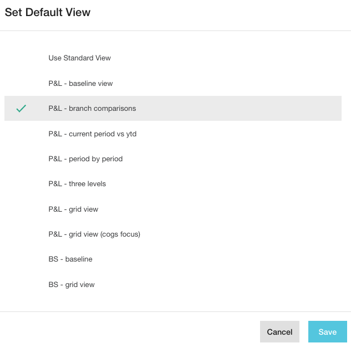This screenshot has height=348, width=351.
Task: Click empty check area left of Use Standard View
Action: point(21,58)
